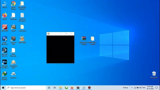Select the Zoom Player MAX icon

(x=13, y=64)
